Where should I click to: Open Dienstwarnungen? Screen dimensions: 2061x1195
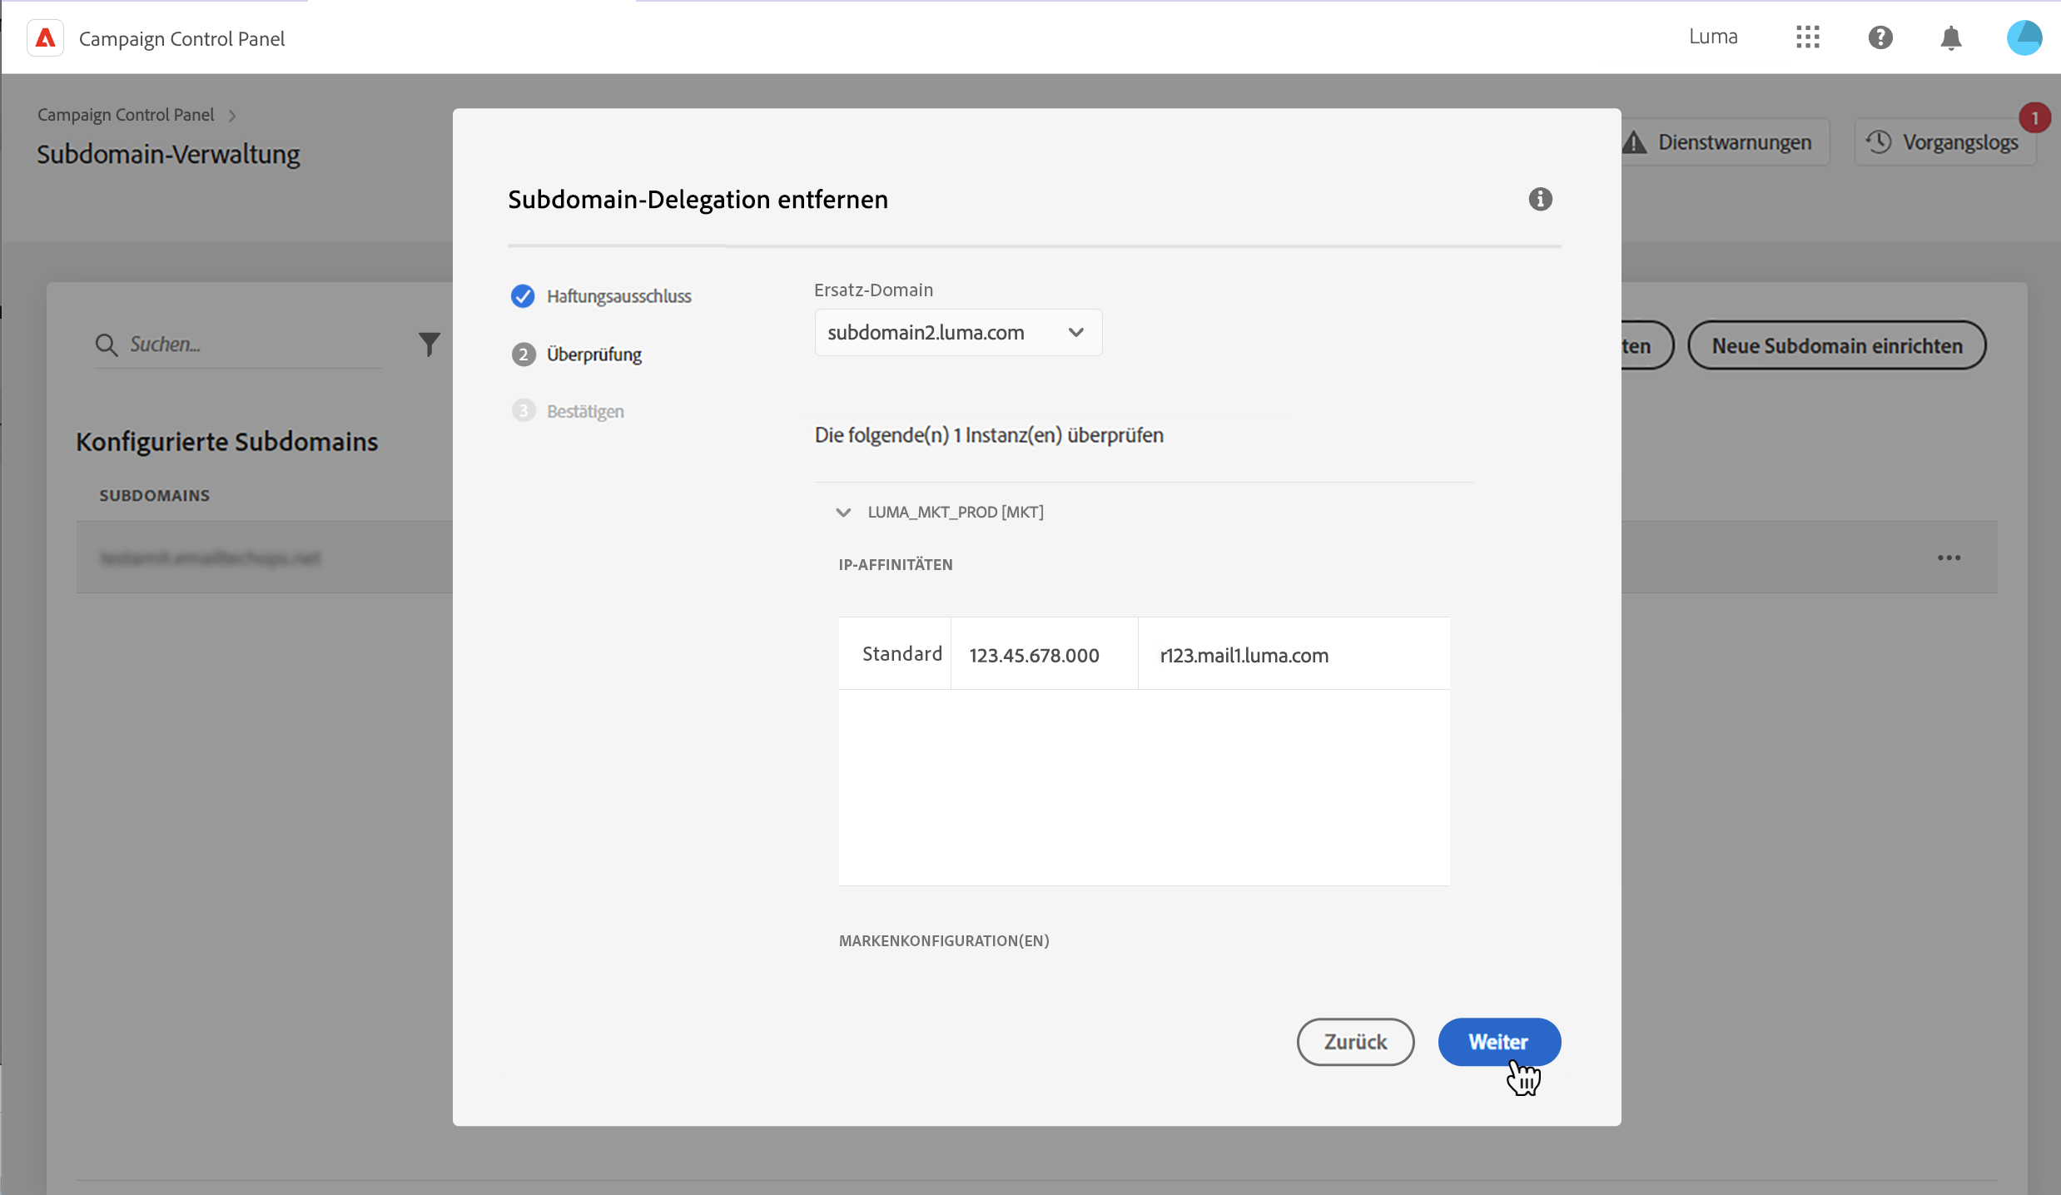click(x=1721, y=142)
